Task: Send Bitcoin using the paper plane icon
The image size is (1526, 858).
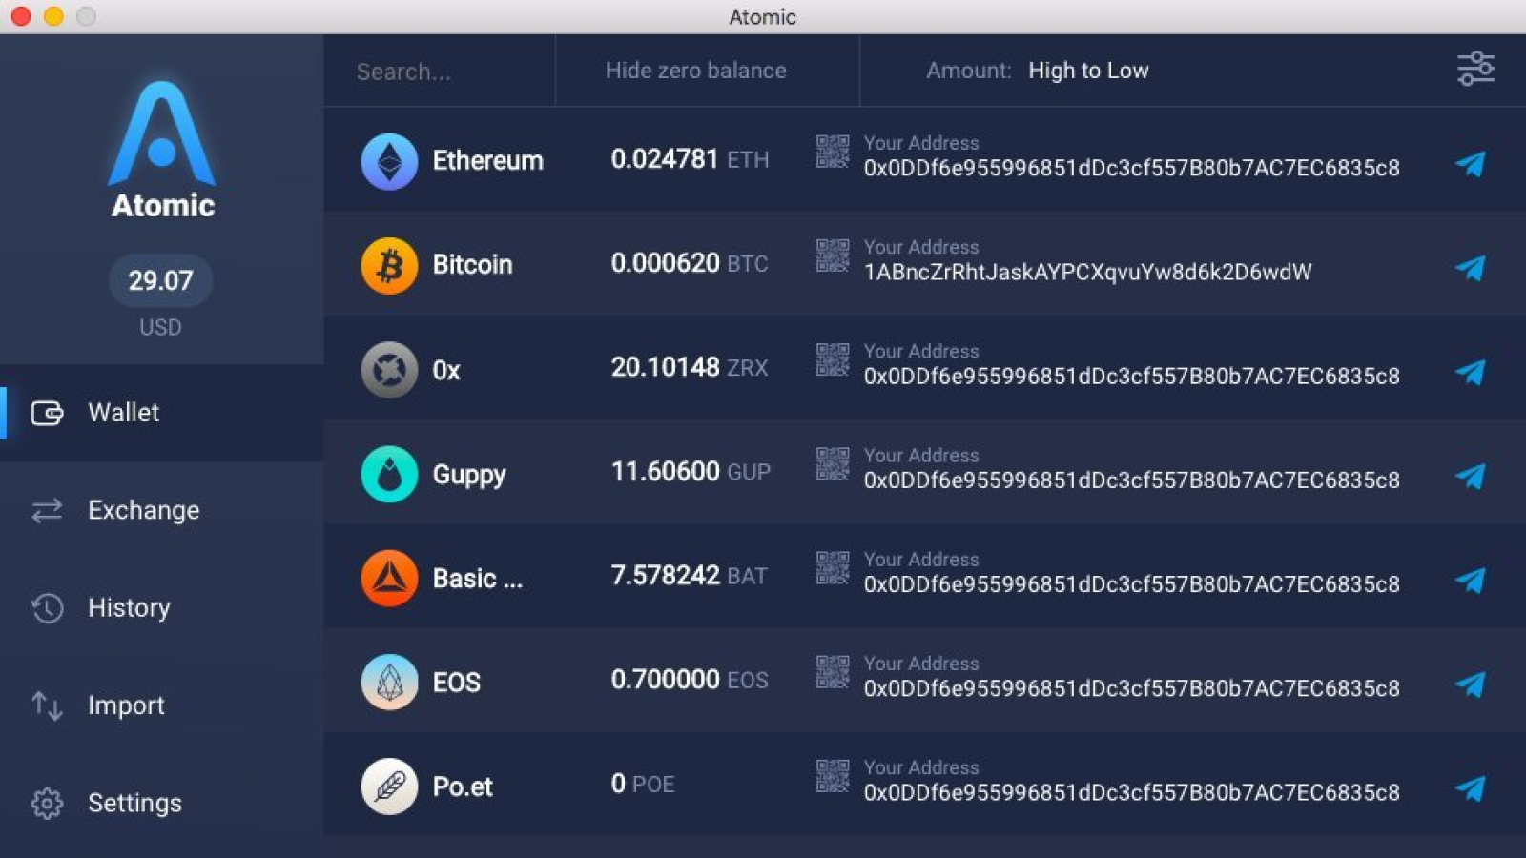Action: pyautogui.click(x=1471, y=268)
